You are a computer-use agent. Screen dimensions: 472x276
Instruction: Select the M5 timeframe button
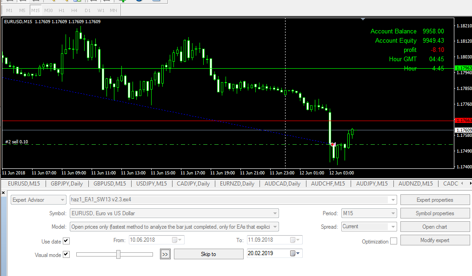click(22, 10)
